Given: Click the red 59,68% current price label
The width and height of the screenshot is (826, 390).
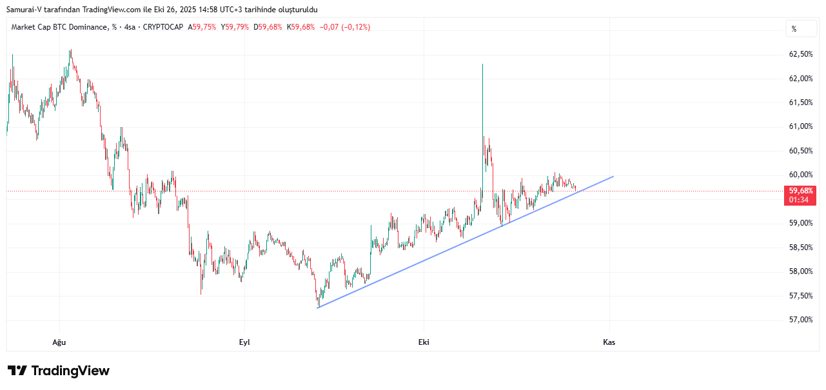Looking at the screenshot, I should tap(800, 191).
